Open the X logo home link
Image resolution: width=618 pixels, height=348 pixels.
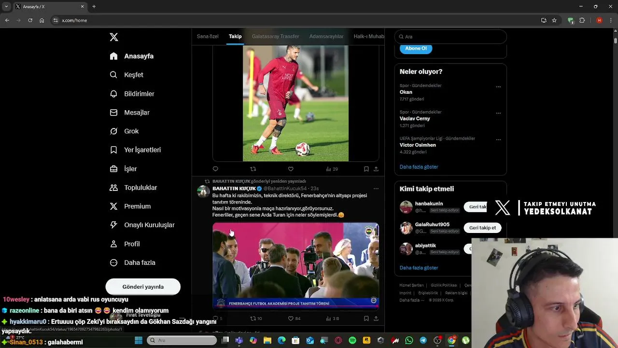click(114, 37)
